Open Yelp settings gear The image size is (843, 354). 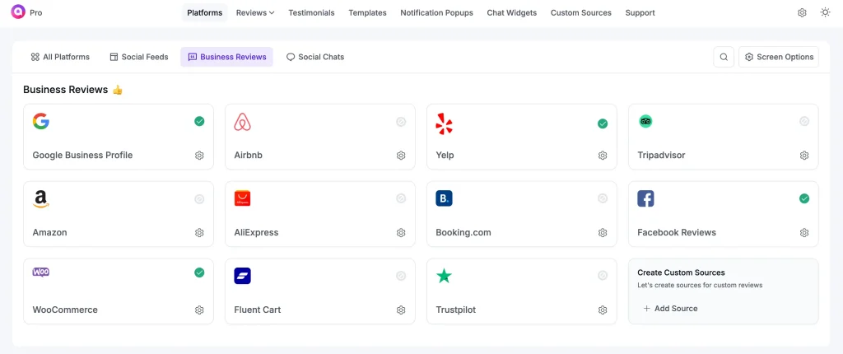tap(603, 156)
